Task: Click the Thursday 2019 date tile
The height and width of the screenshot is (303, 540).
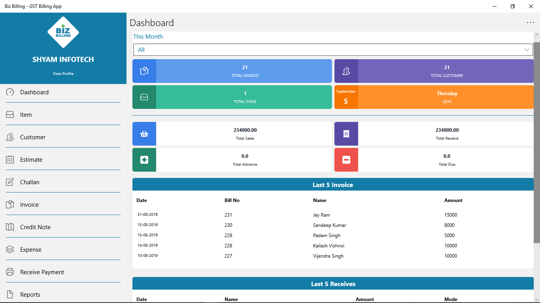Action: pyautogui.click(x=446, y=97)
